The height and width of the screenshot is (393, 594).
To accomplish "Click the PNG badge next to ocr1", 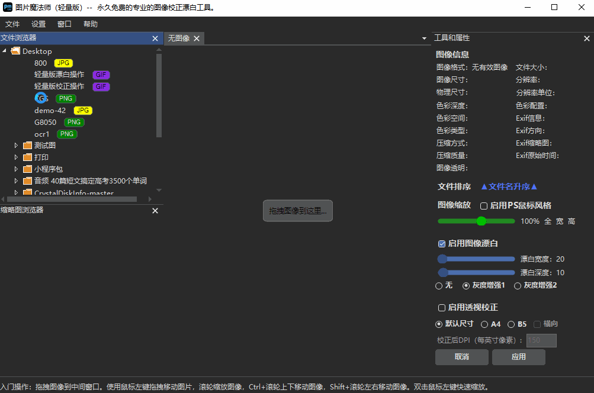I will [66, 134].
